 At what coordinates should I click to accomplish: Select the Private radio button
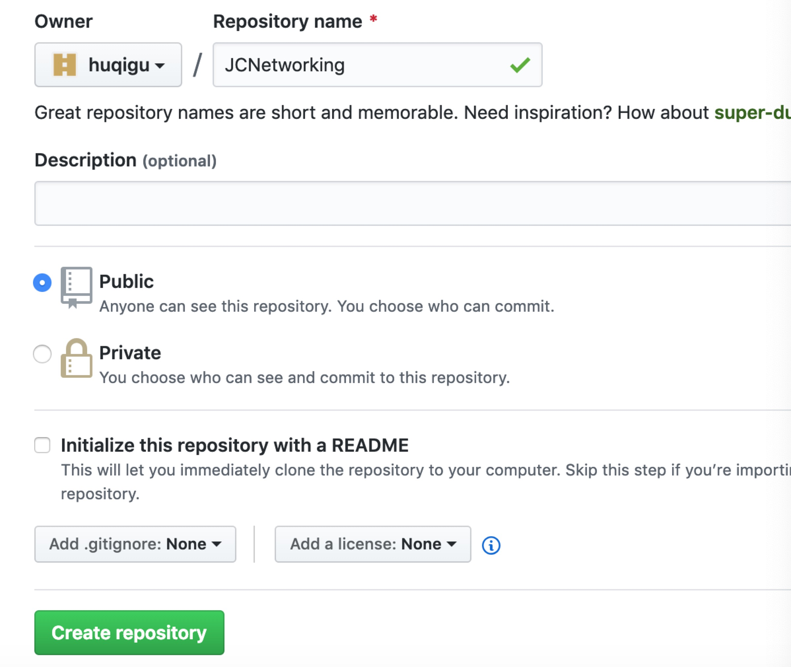[x=42, y=354]
